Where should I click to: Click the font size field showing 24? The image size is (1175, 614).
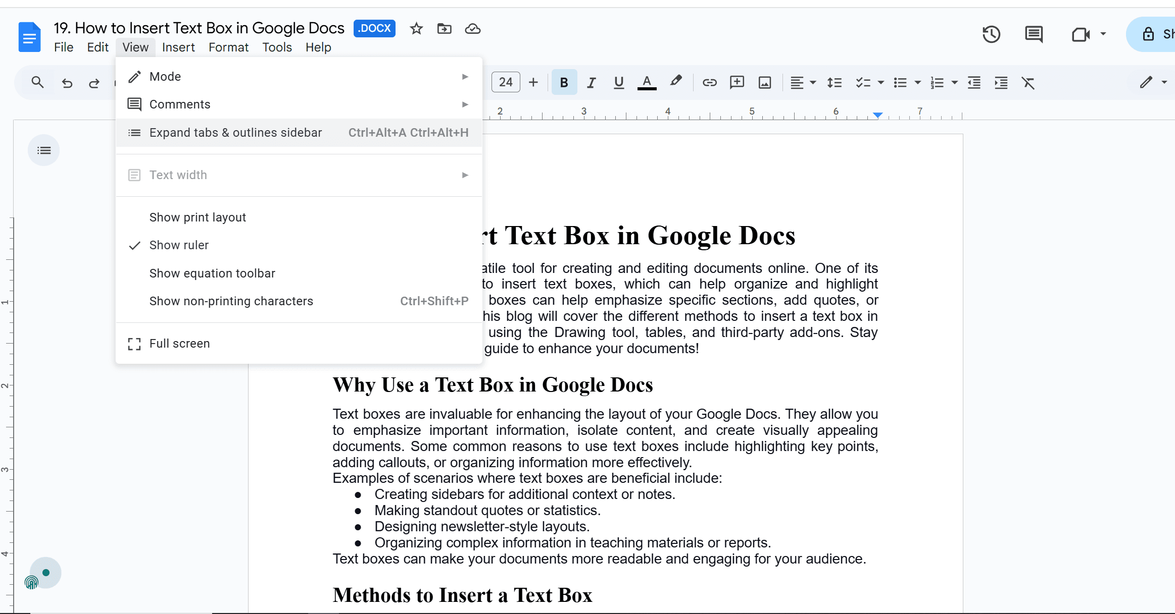click(506, 82)
